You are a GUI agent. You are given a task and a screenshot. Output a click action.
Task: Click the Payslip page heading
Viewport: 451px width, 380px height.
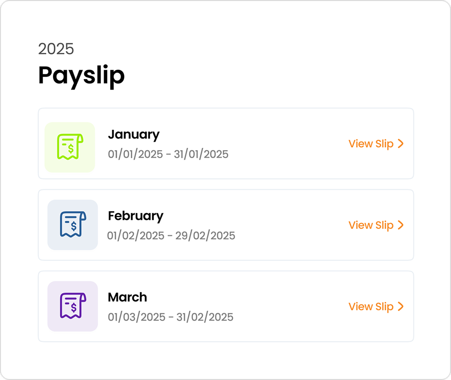point(82,76)
